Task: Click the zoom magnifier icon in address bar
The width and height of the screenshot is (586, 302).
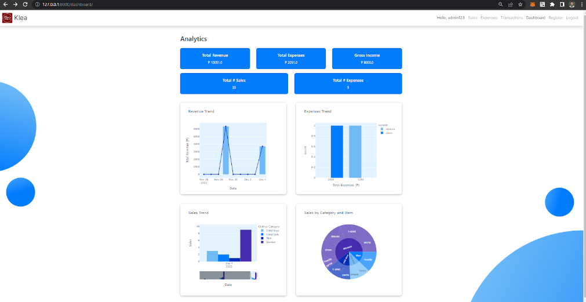Action: tap(500, 5)
